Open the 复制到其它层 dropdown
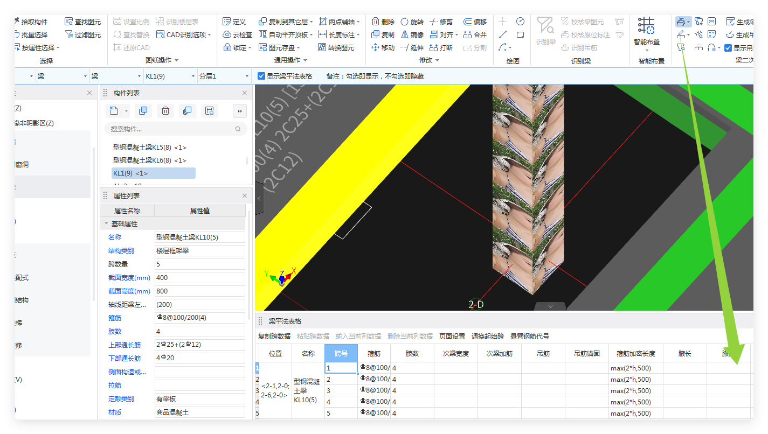768x434 pixels. [x=312, y=22]
